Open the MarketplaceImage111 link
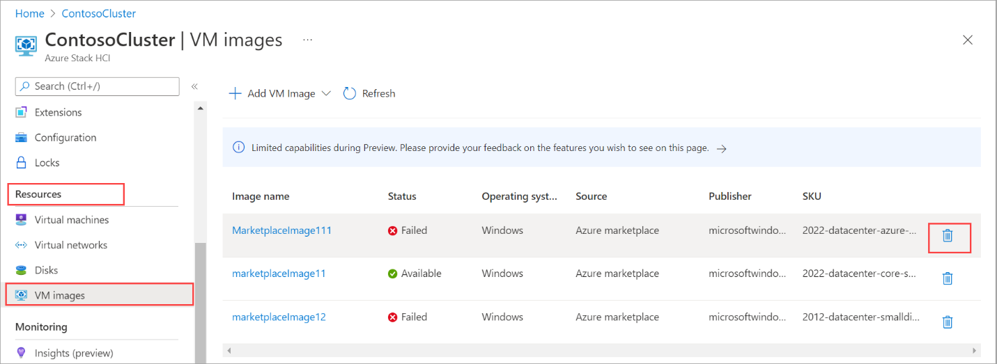997x364 pixels. (x=281, y=230)
